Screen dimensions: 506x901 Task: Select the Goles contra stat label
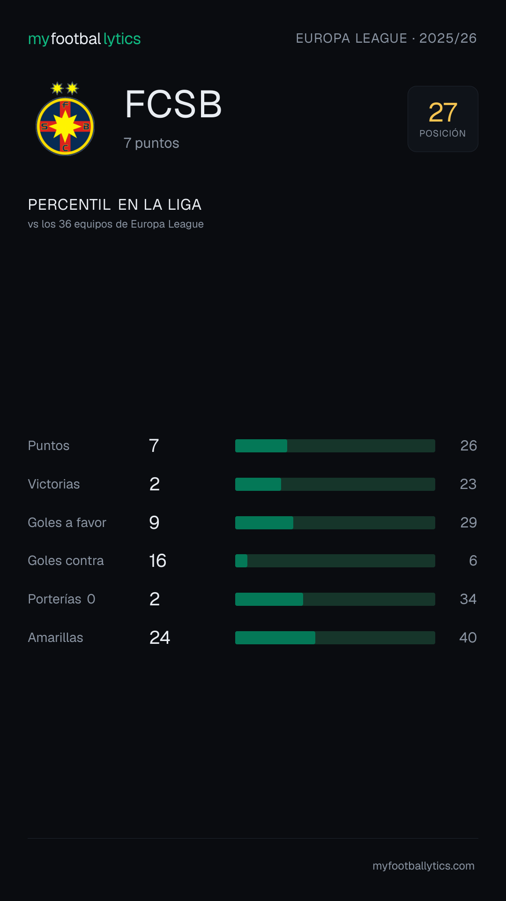point(66,561)
